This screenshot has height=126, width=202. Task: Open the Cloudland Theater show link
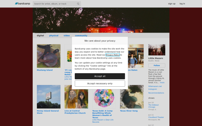tap(156, 117)
